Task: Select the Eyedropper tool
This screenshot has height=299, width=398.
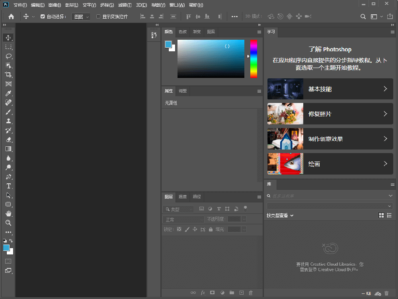Action: pos(8,93)
